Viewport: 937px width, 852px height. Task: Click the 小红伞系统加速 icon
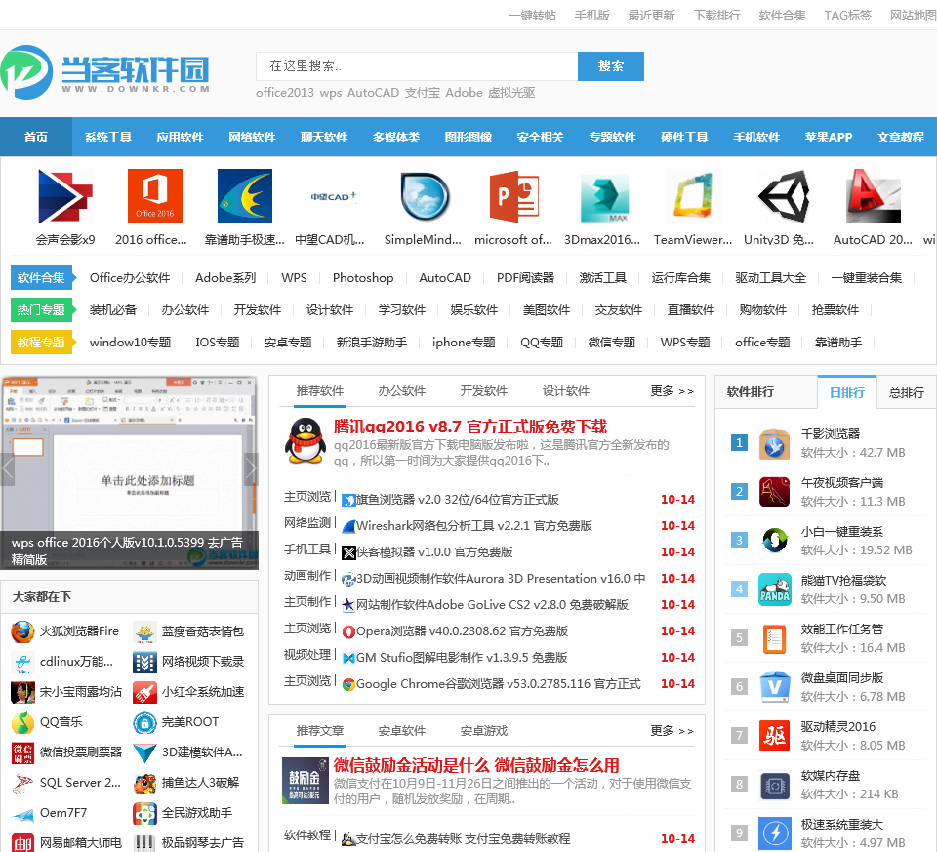pos(144,692)
